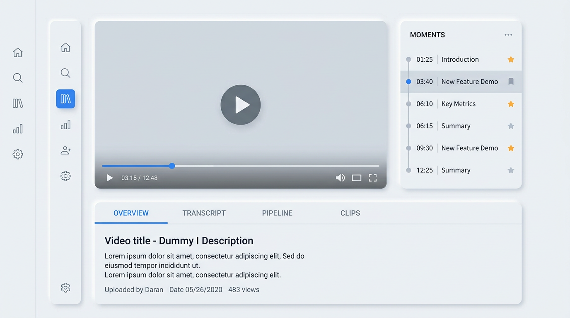Expand fullscreen mode for the video
Screen dimensions: 570x318
tap(372, 178)
